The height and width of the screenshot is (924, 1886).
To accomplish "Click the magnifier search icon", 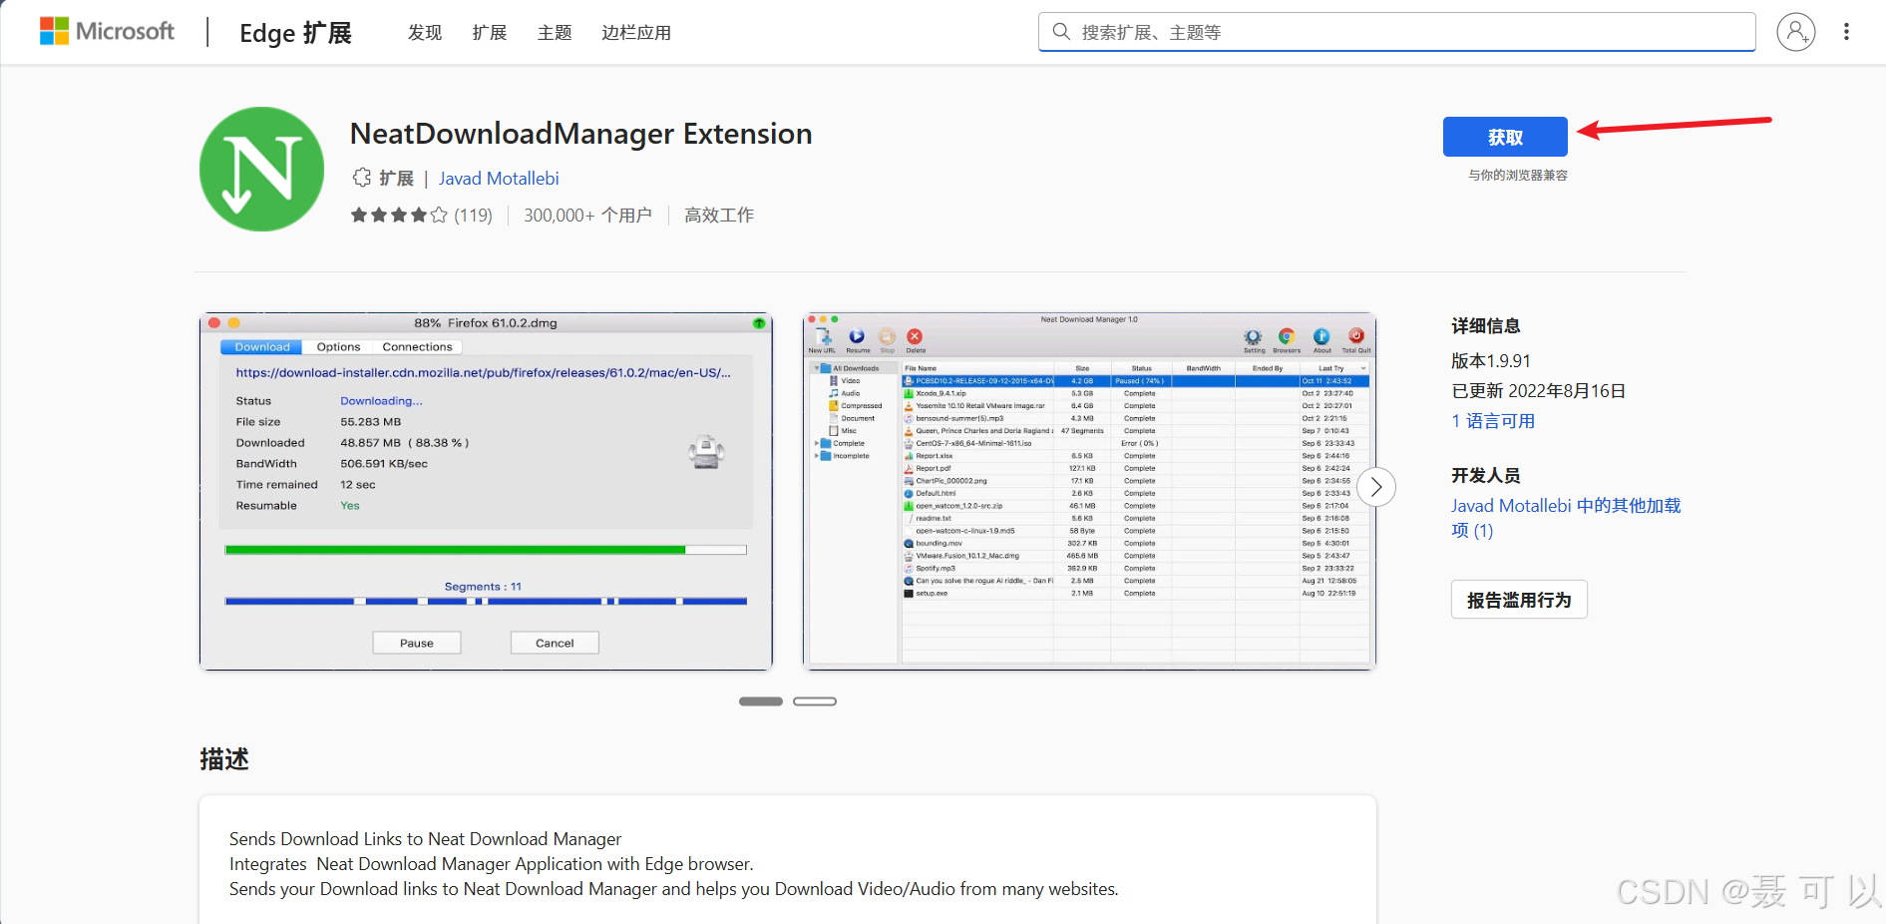I will click(1061, 32).
